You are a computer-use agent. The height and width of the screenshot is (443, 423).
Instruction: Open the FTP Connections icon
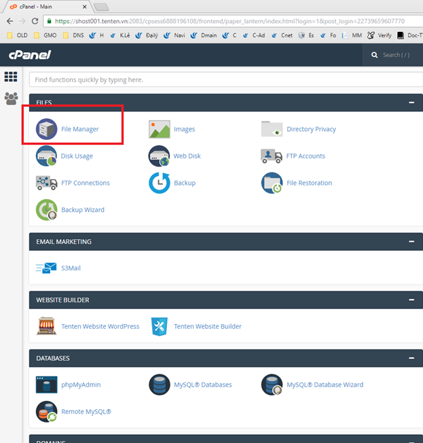pos(47,183)
